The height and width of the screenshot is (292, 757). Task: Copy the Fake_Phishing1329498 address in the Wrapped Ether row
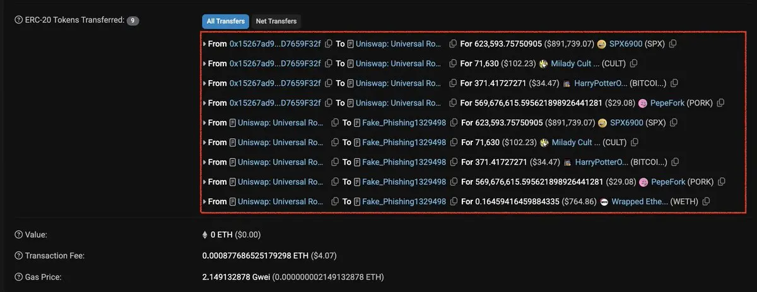[x=454, y=202]
